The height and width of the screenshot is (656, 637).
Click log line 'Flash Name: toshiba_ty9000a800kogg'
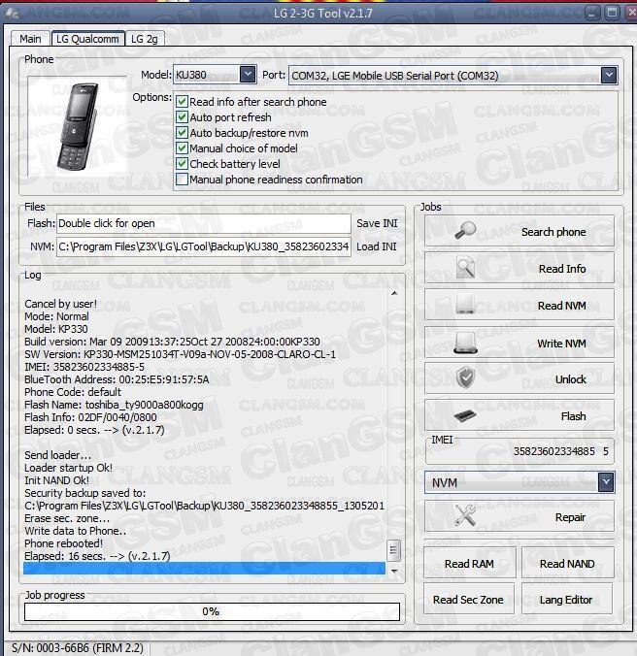(x=114, y=405)
